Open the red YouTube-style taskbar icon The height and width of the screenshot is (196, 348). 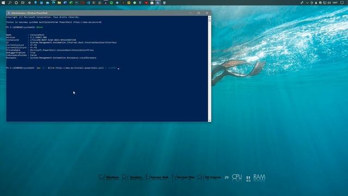point(146,3)
